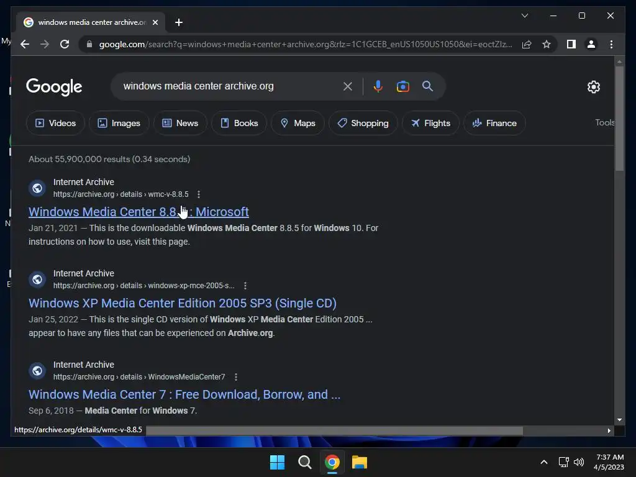Click the share this page icon
Screen dimensions: 636x477
click(x=527, y=44)
